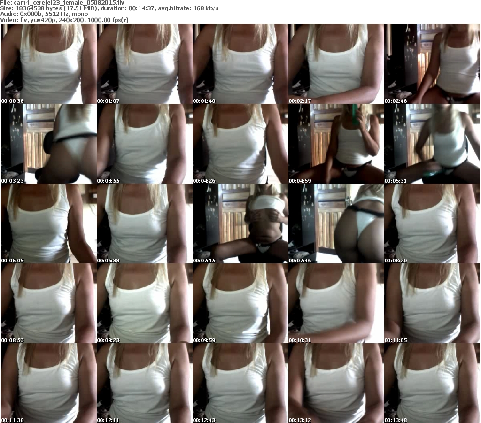Open the thumbnail stamped 00:06:05
Viewport: 481px width, 423px height.
click(49, 223)
